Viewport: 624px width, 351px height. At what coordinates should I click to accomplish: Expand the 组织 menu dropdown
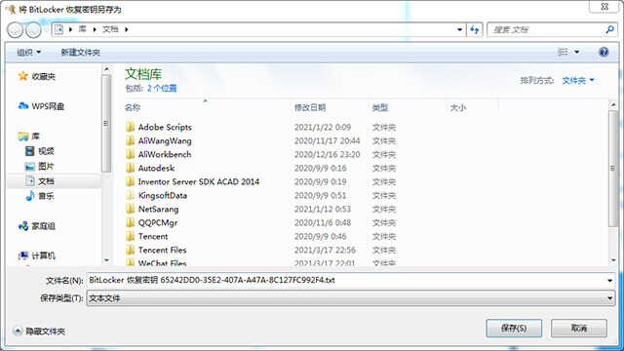28,52
